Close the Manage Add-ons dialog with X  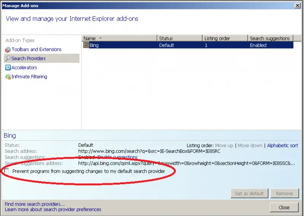298,5
